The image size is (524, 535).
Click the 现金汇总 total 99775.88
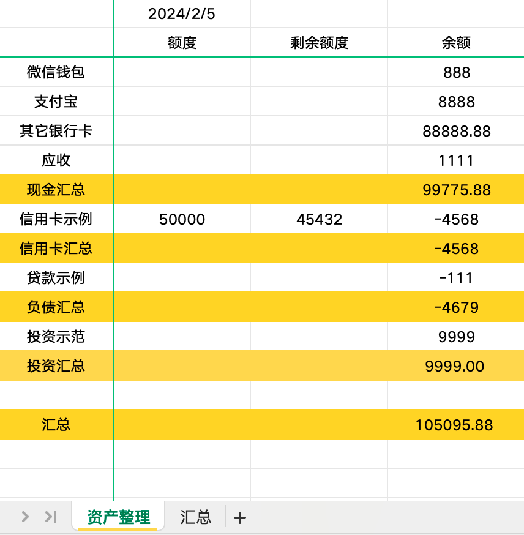pyautogui.click(x=456, y=190)
